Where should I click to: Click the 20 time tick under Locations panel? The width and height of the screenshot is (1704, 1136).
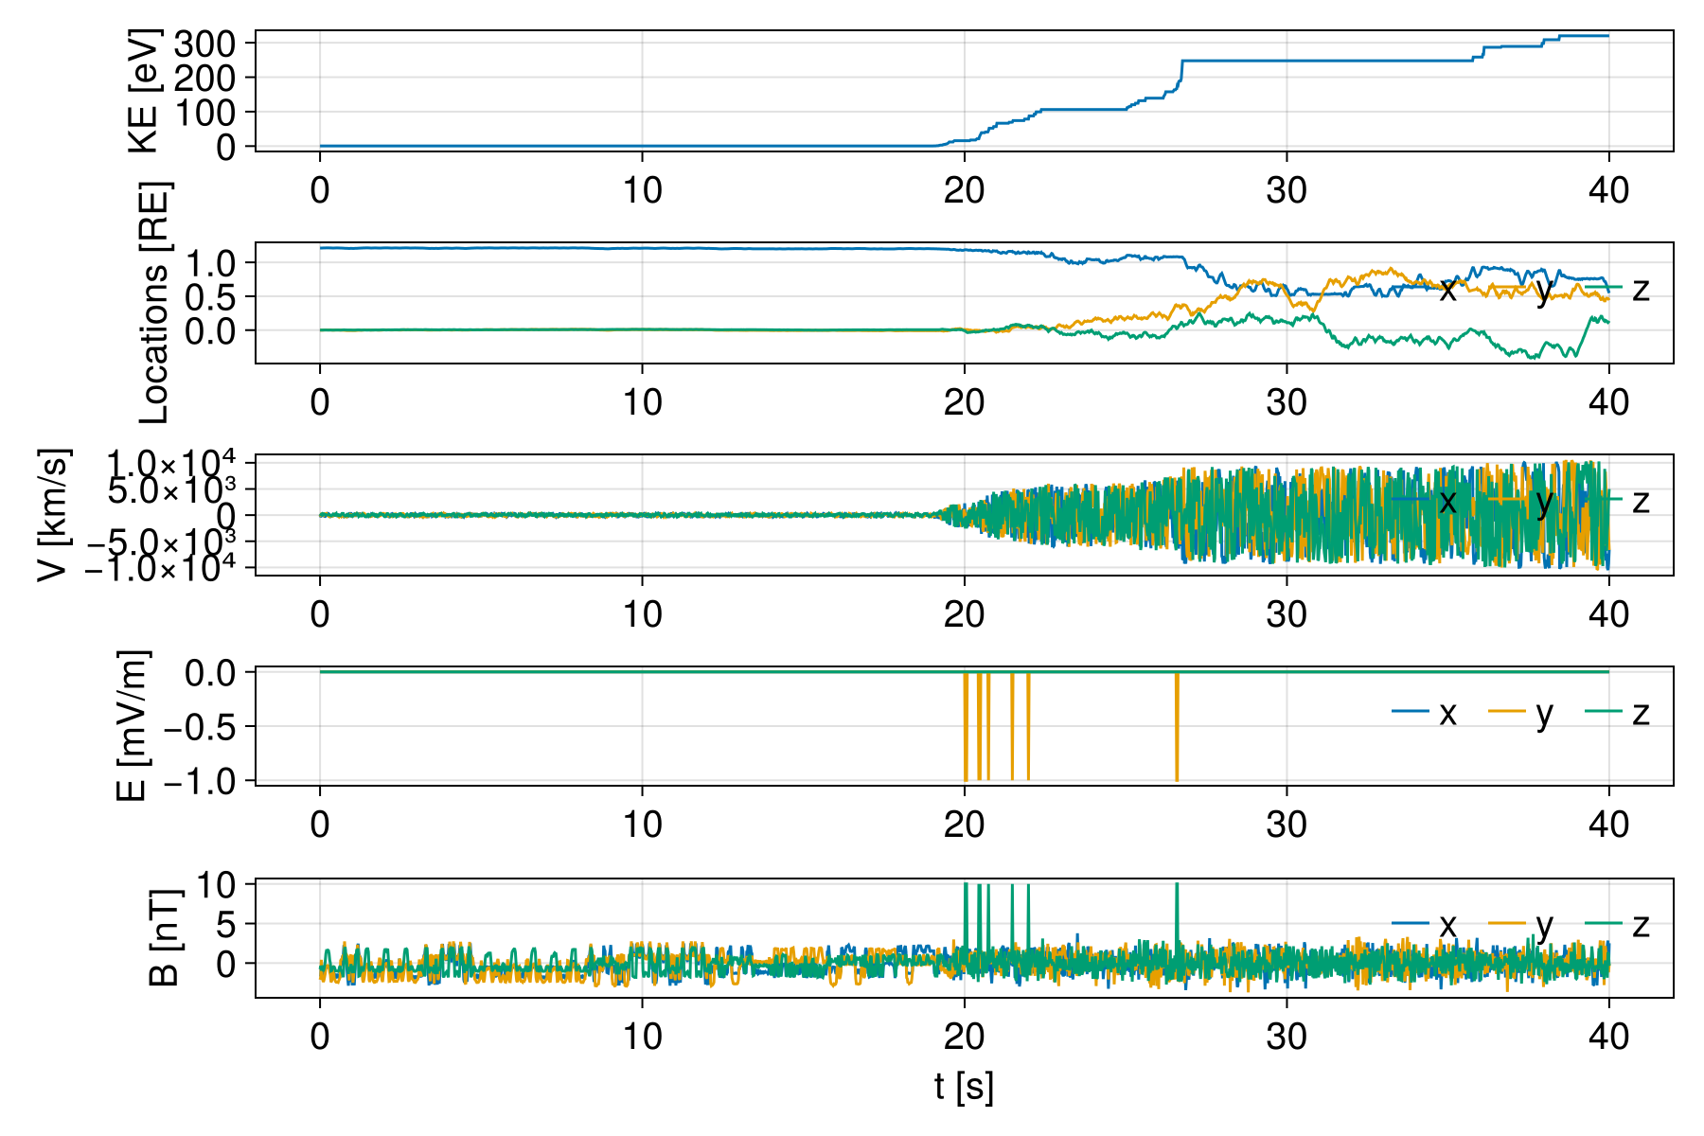(x=964, y=402)
